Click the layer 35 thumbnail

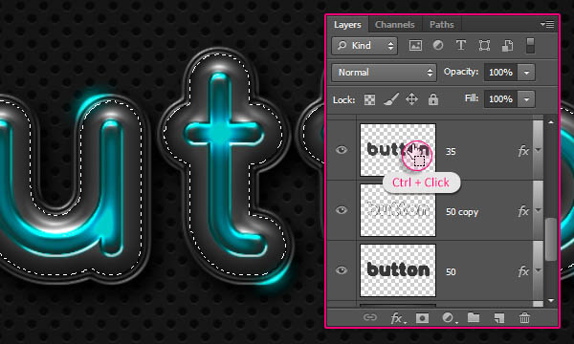coord(398,150)
